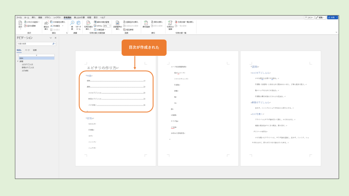This screenshot has width=349, height=196.
Task: Select the 参考資料 references tab
Action: pos(67,17)
